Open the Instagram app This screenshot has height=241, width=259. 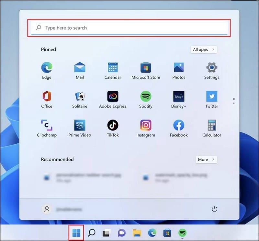(146, 125)
